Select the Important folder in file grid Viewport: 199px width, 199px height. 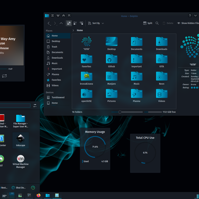click(x=136, y=61)
